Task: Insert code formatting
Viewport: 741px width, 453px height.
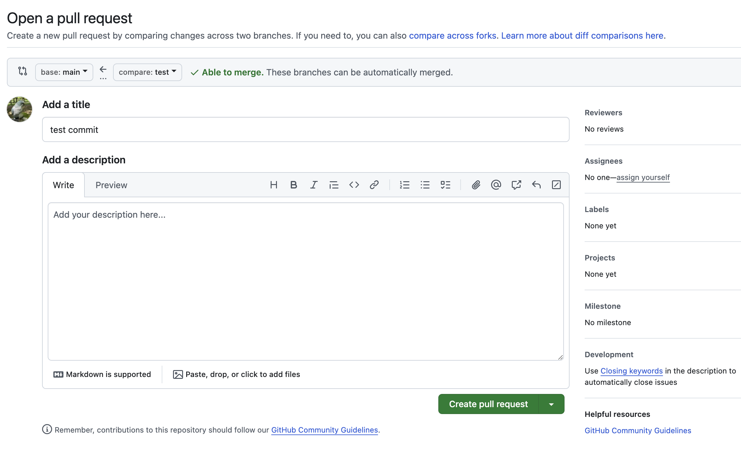Action: click(x=354, y=185)
